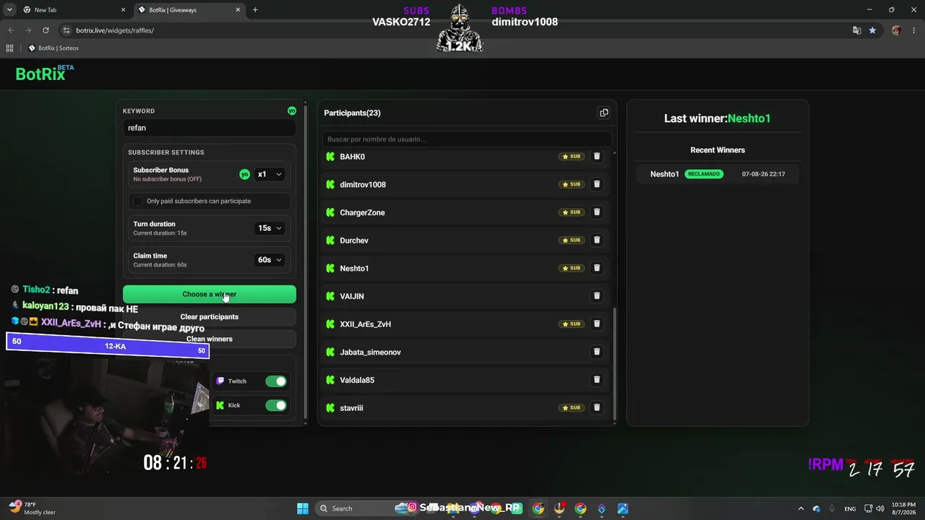Click the Clear participants button
This screenshot has width=925, height=520.
coord(210,316)
